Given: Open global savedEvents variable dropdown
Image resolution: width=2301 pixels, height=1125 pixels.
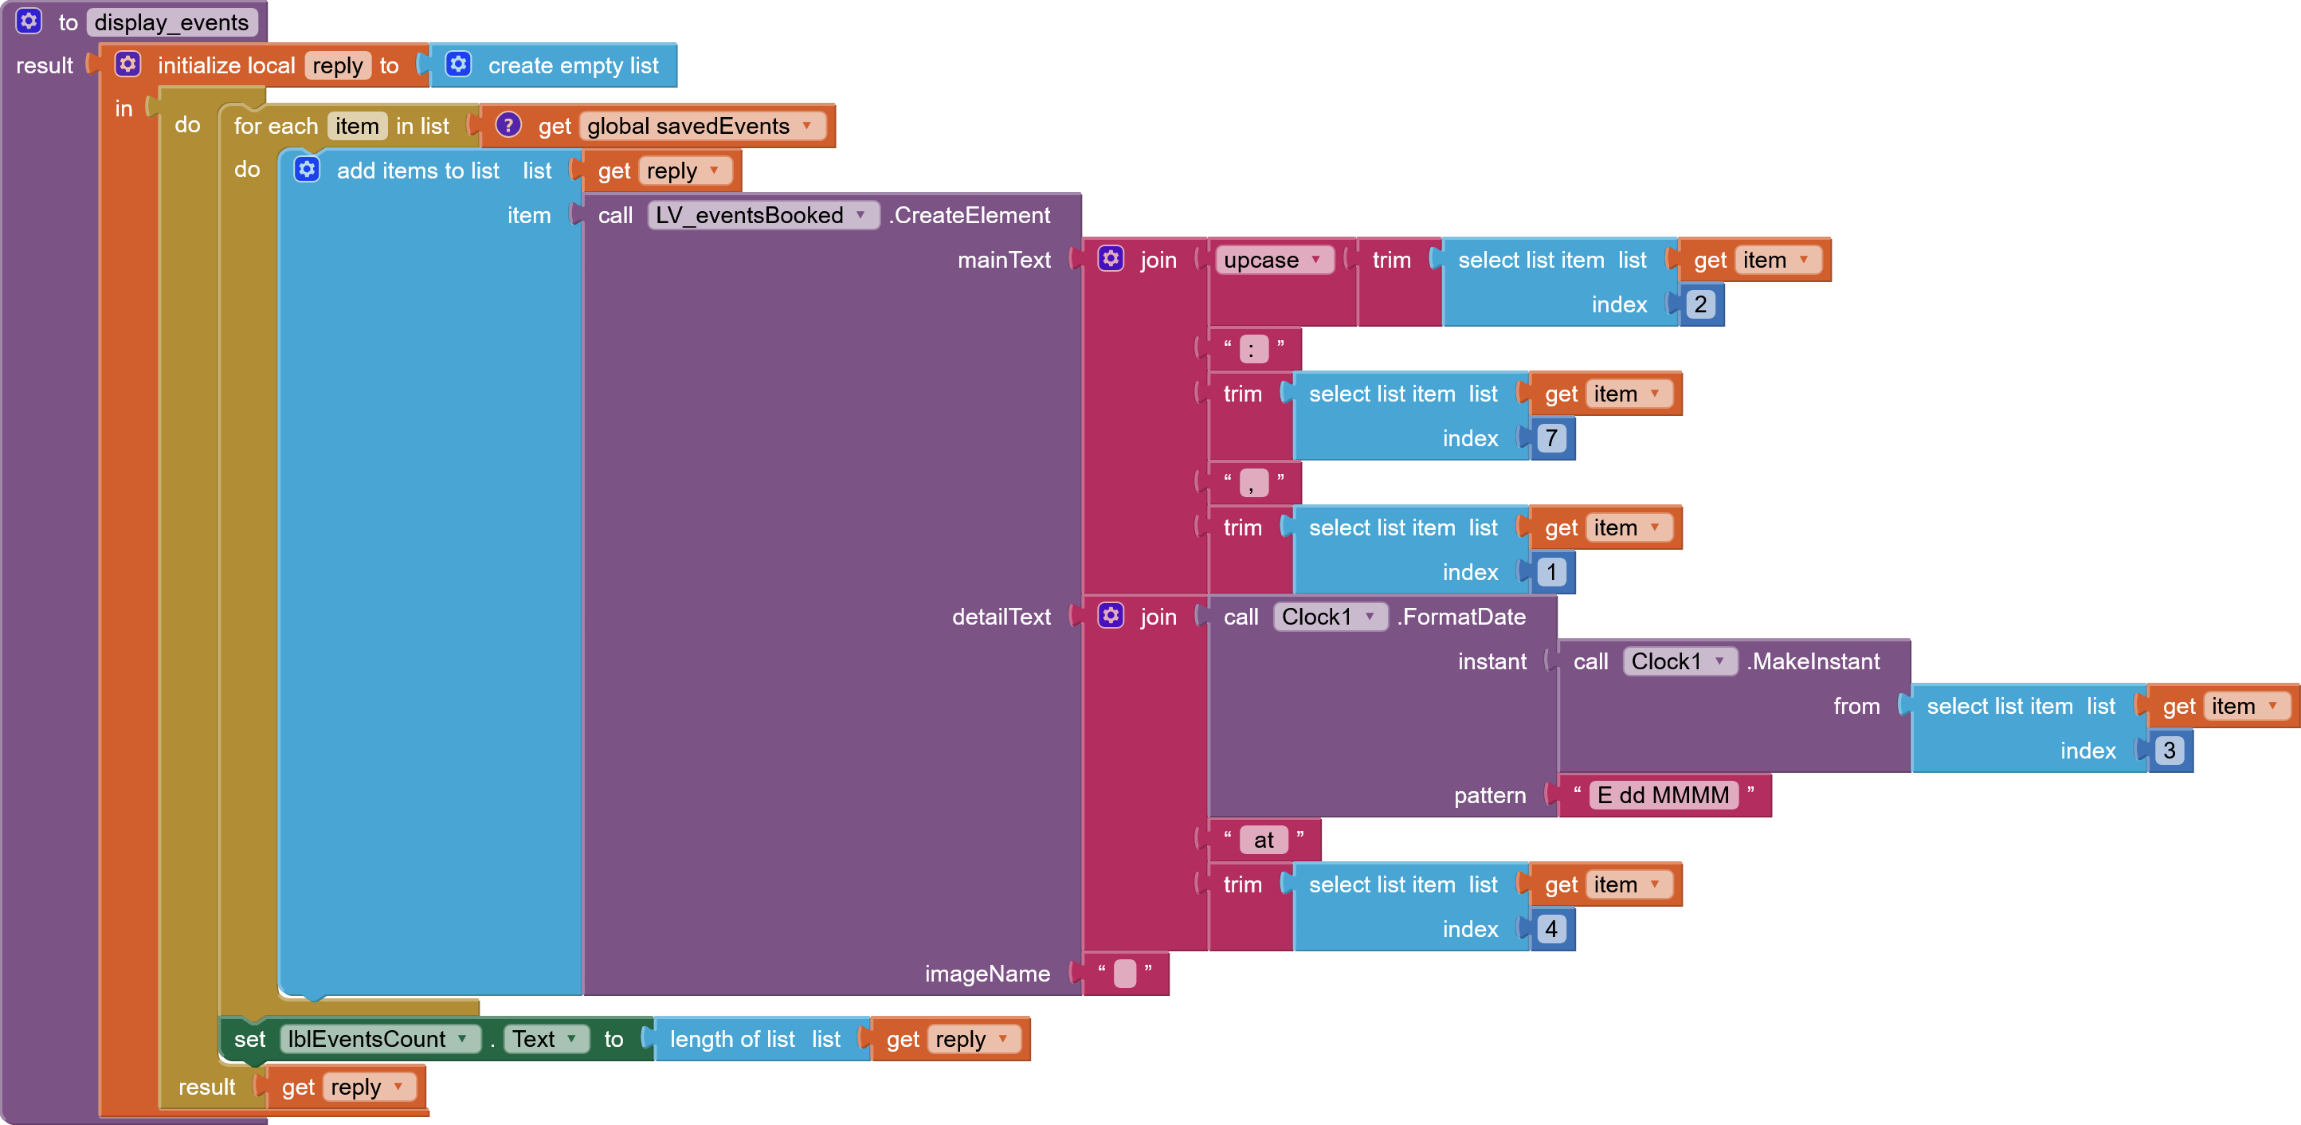Looking at the screenshot, I should pos(701,126).
